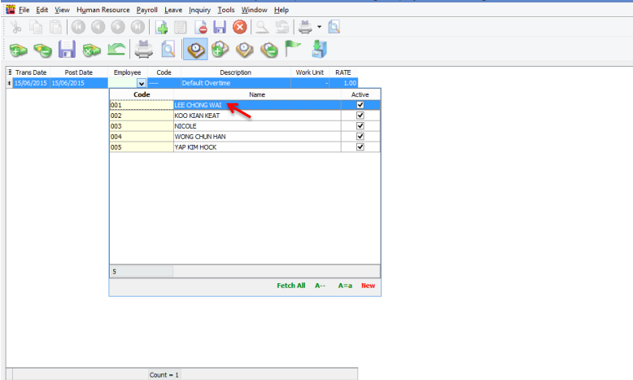Select employee KOO KIAN KEAT

245,116
